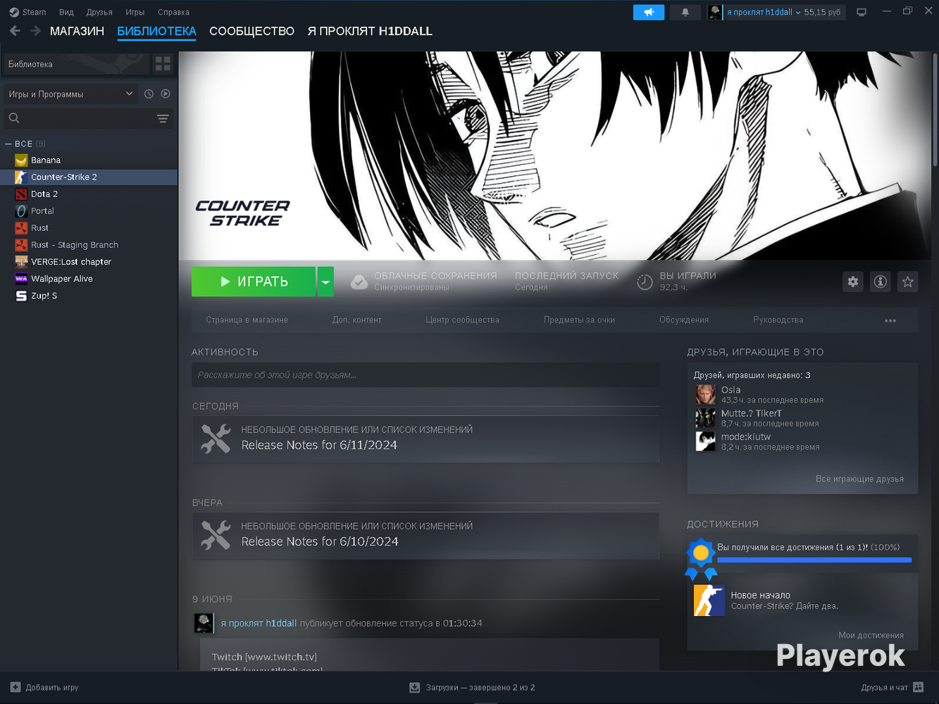Click the Add a game plus icon

pos(15,687)
